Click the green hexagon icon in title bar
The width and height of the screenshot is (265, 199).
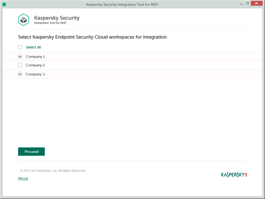tap(4, 4)
